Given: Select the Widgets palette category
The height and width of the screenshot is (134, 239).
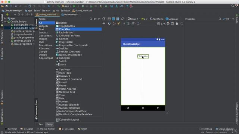Looking at the screenshot, I should (43, 26).
